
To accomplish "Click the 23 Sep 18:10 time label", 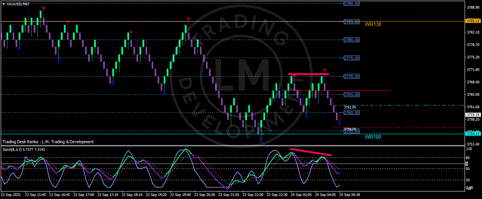I will pos(132,195).
